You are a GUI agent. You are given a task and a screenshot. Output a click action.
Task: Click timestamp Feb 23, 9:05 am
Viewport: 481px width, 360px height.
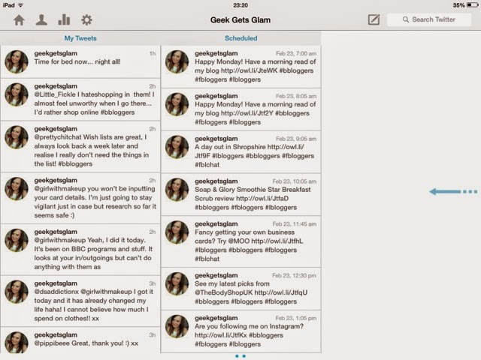296,139
